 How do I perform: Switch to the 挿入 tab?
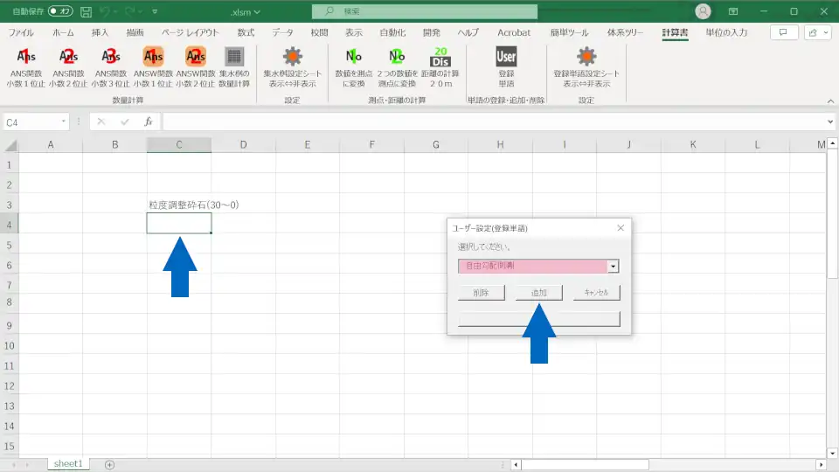[x=100, y=32]
